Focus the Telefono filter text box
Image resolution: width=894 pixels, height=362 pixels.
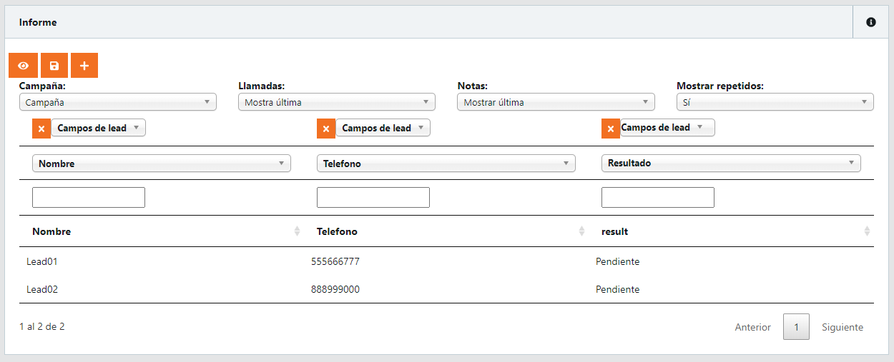(x=373, y=198)
